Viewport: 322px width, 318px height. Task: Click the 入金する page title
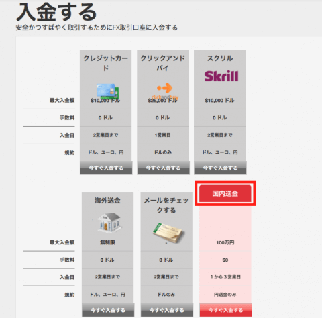click(56, 12)
